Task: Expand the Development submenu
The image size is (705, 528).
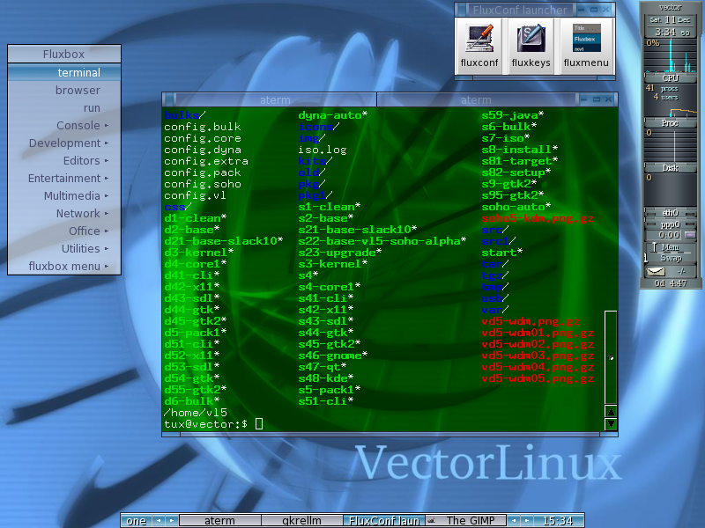Action: [x=64, y=143]
